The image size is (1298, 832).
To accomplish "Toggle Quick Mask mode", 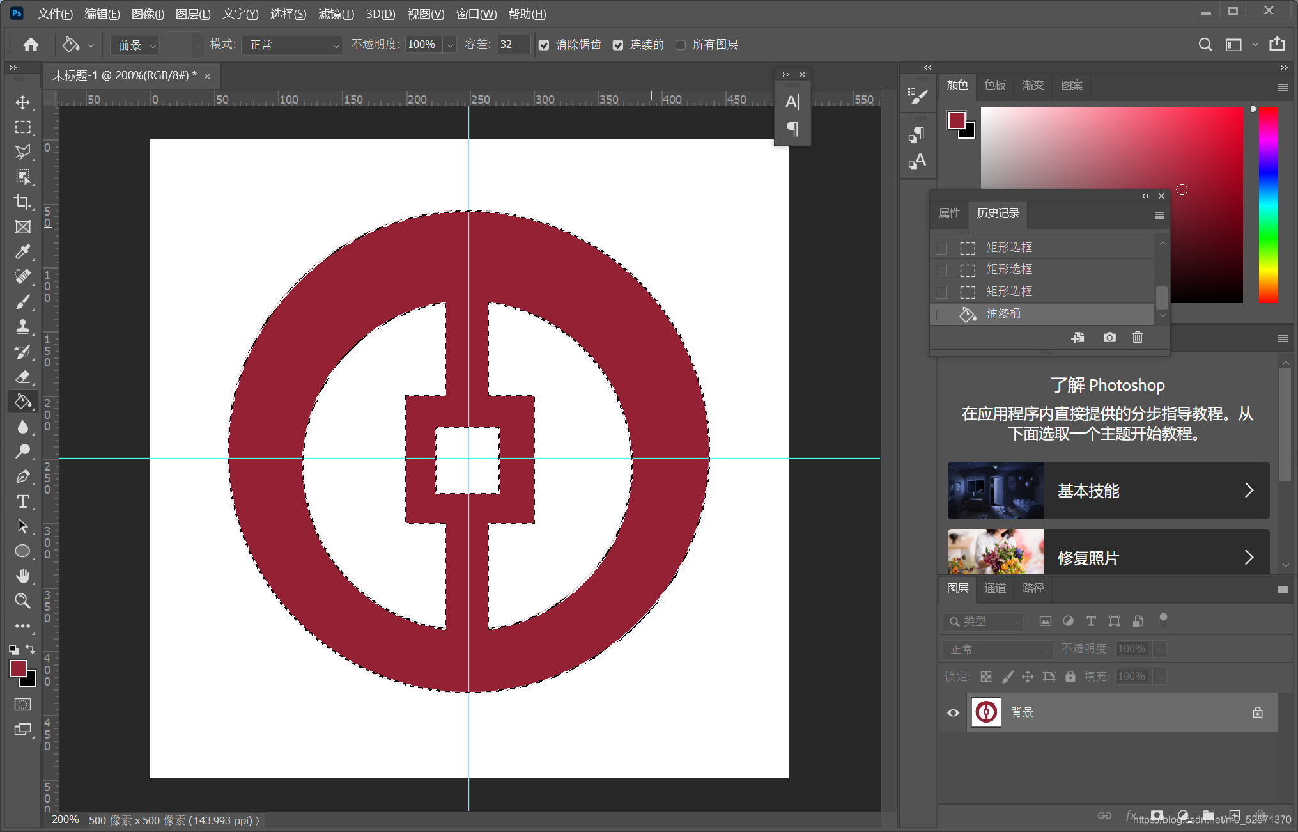I will [23, 704].
